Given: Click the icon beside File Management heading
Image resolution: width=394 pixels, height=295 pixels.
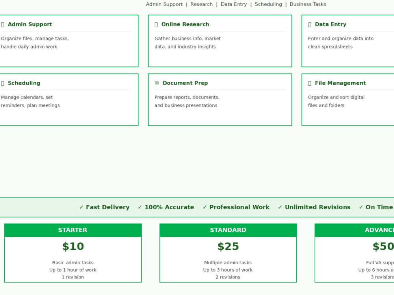Looking at the screenshot, I should point(310,83).
